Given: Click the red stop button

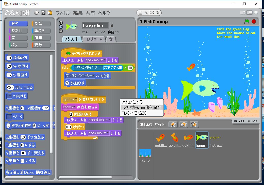Looking at the screenshot, I should pyautogui.click(x=254, y=21).
